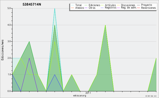Click the green Ediciones line swatch

pos(86,5)
